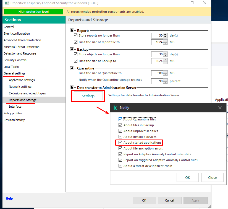Image resolution: width=228 pixels, height=209 pixels.
Task: Open data transfer Settings button
Action: point(88,96)
